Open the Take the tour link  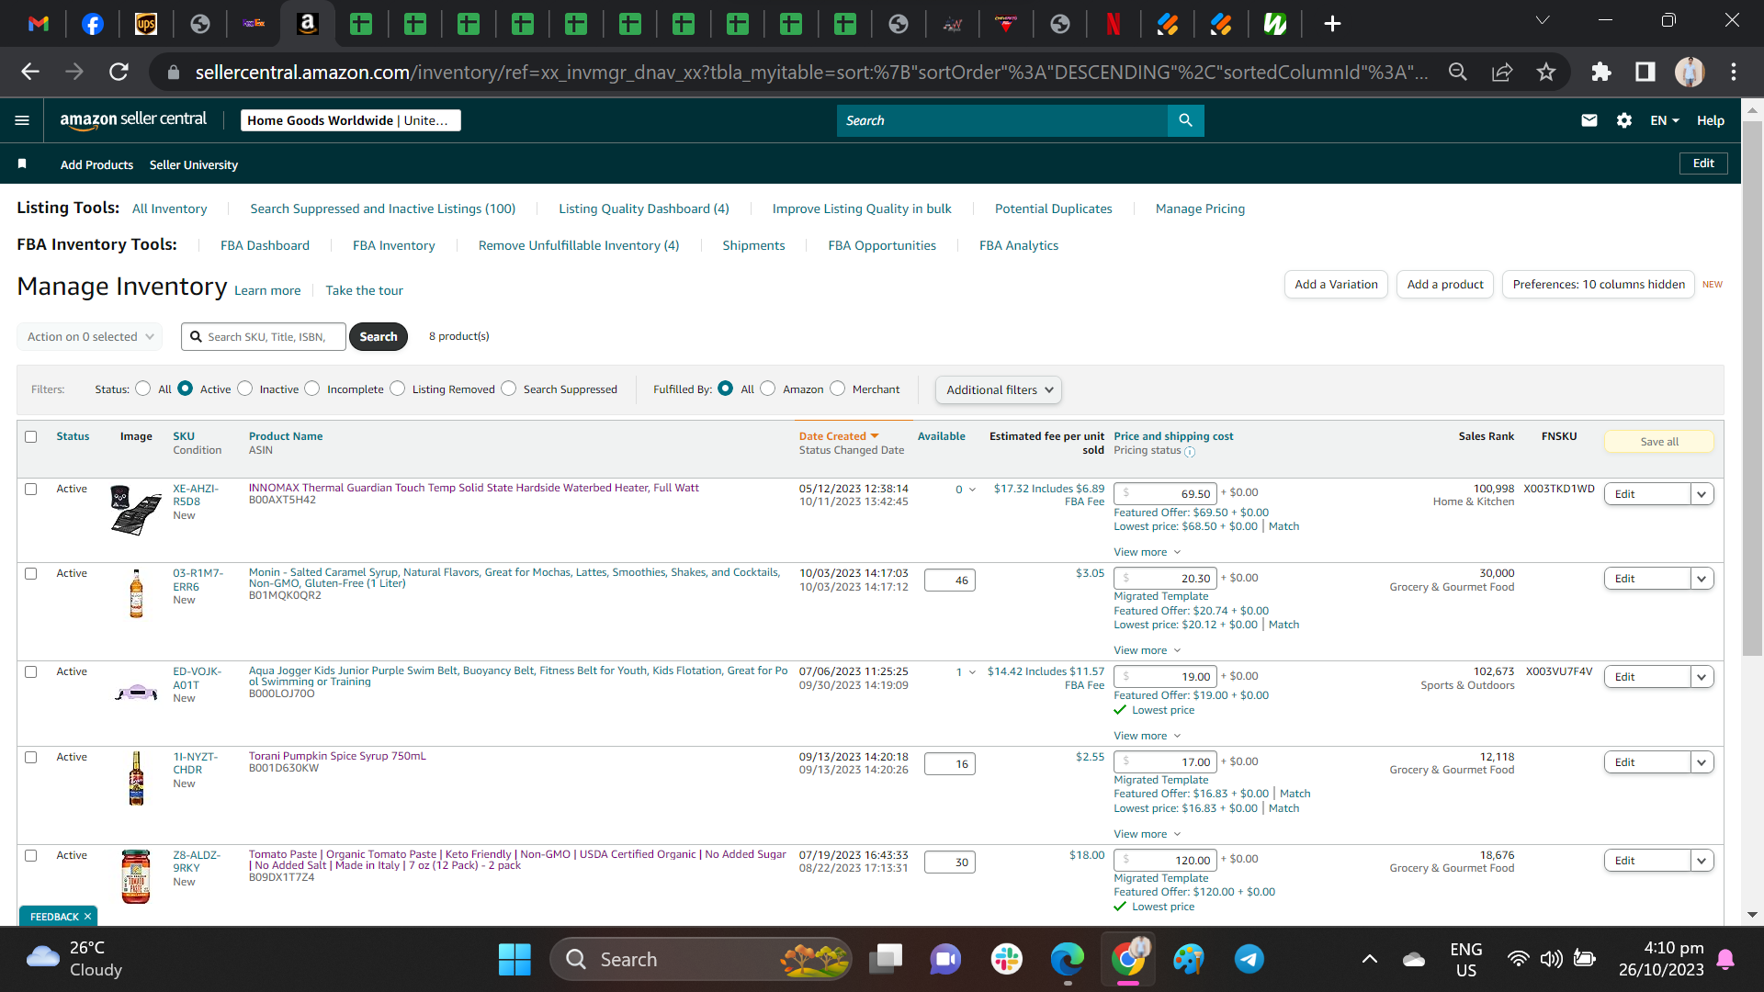pos(364,290)
